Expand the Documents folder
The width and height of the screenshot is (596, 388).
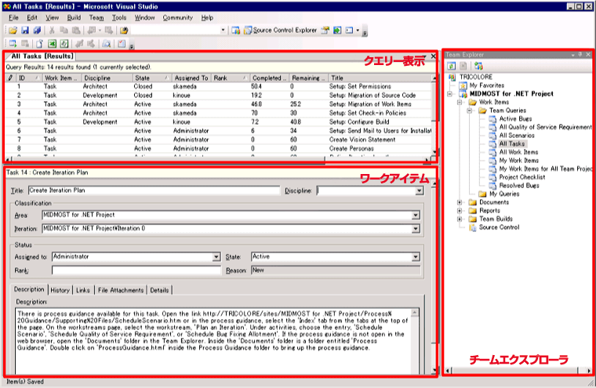460,202
